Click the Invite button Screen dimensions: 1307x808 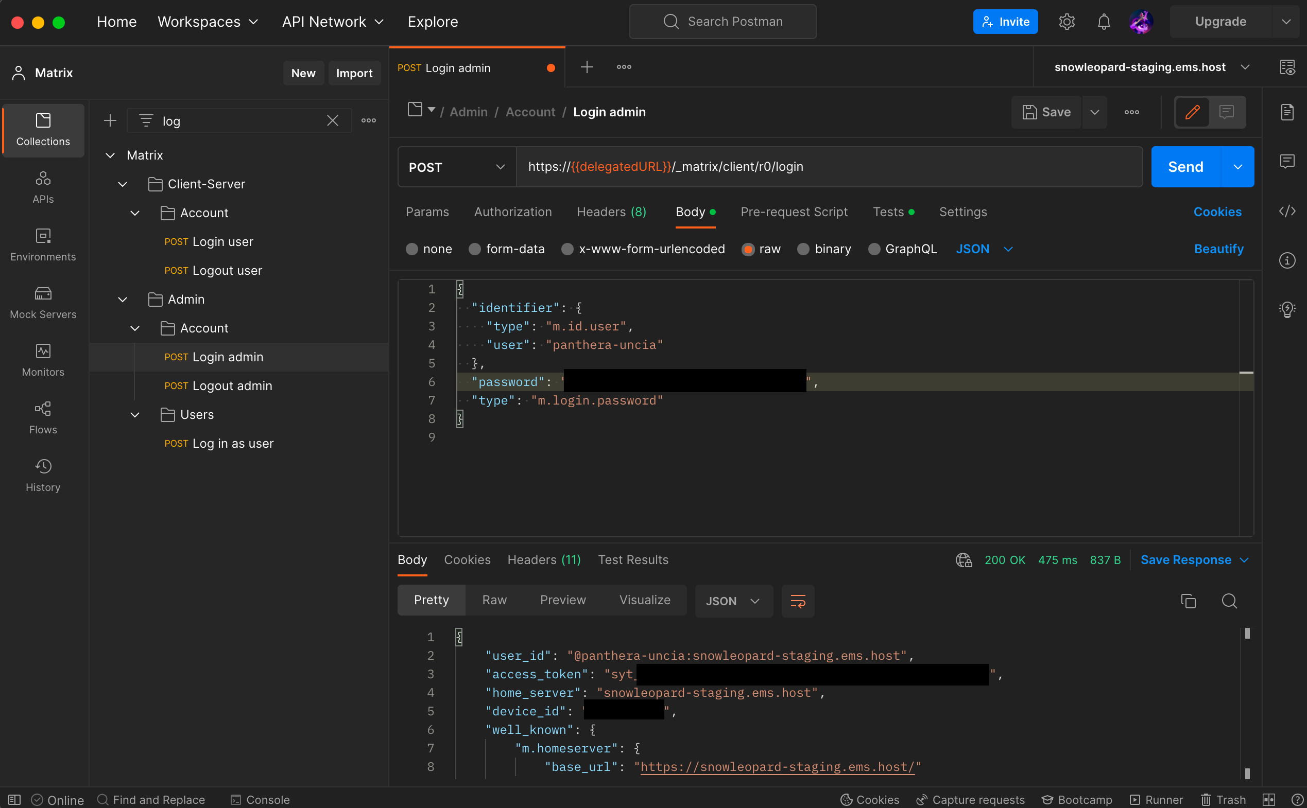1005,22
